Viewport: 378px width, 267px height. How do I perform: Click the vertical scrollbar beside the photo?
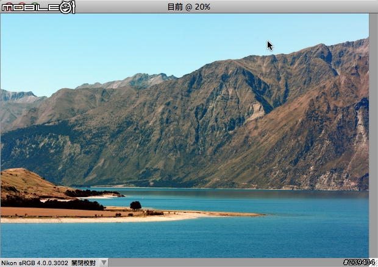(373, 136)
